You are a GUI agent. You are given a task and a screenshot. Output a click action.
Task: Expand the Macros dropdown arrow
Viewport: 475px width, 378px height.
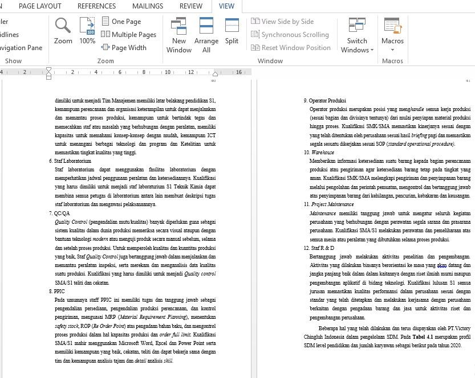point(392,50)
